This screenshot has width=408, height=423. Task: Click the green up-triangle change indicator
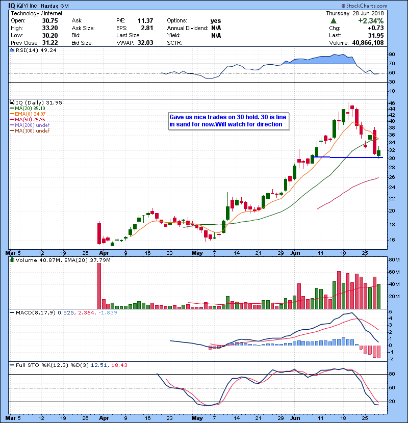point(334,21)
